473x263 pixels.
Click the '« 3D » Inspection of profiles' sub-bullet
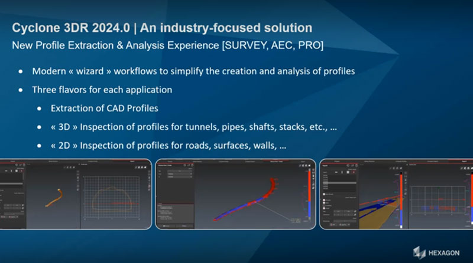[x=194, y=127]
